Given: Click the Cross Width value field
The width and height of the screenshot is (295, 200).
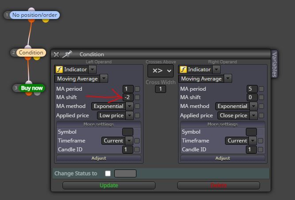Looking at the screenshot, I should click(x=160, y=89).
